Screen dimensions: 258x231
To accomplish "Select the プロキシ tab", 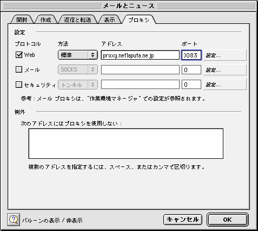I will point(139,20).
